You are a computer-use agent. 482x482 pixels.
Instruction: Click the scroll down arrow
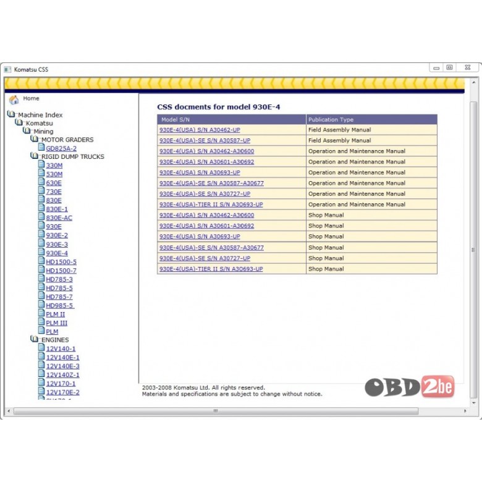(474, 402)
